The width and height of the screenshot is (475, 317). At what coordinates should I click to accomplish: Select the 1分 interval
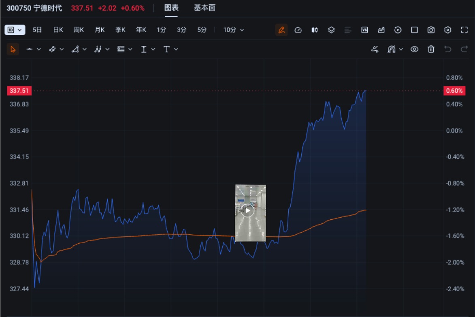(x=162, y=30)
